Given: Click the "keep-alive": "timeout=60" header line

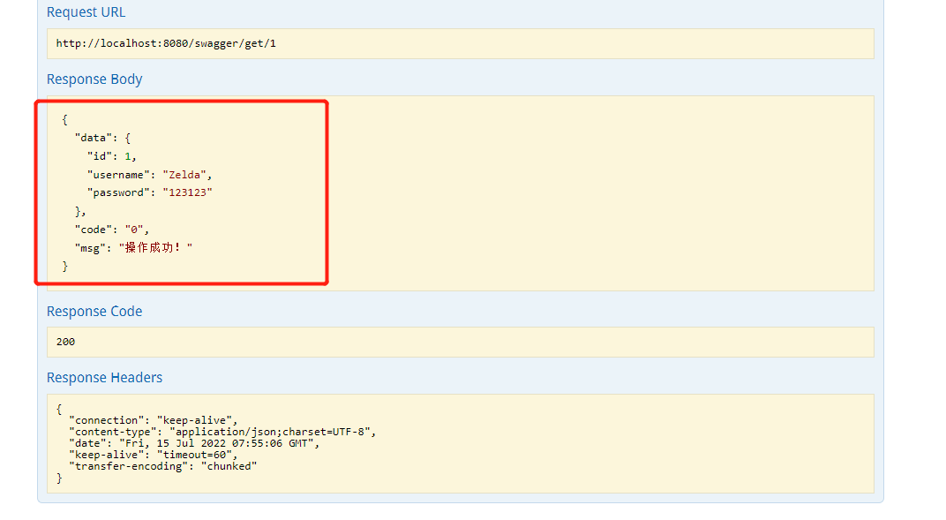Looking at the screenshot, I should pyautogui.click(x=154, y=455).
